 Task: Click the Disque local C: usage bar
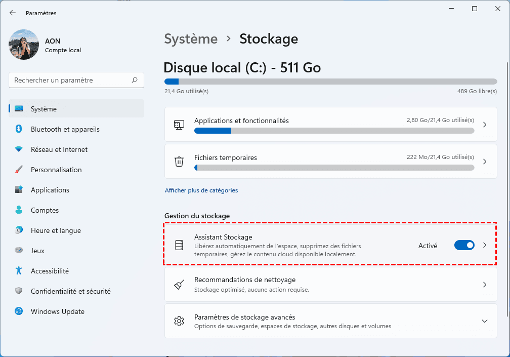(330, 82)
